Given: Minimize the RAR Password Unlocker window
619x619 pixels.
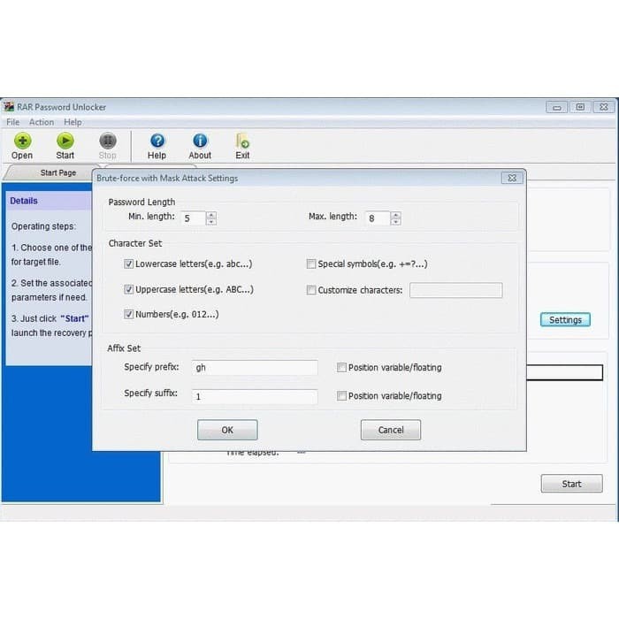Looking at the screenshot, I should [x=556, y=107].
